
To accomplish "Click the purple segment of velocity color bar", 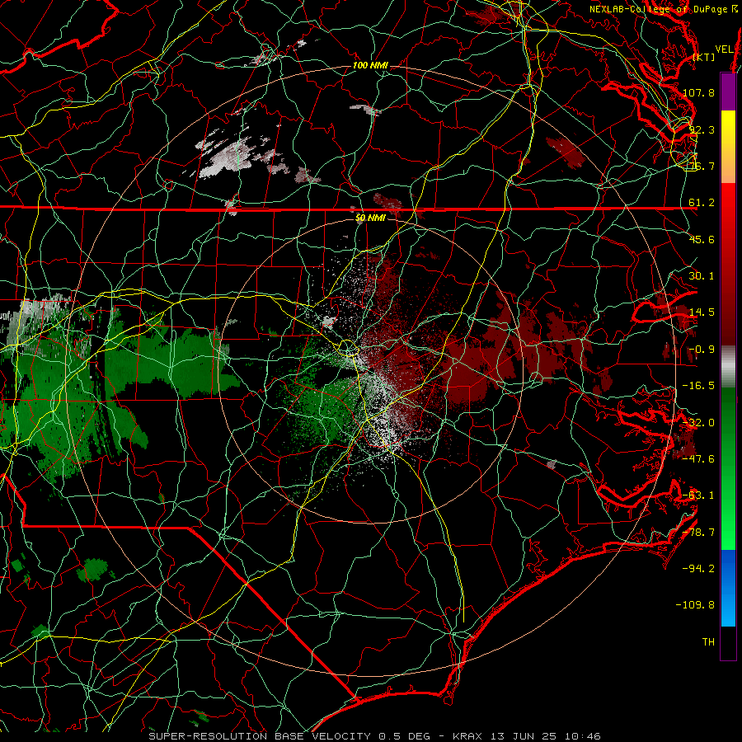I will [728, 92].
